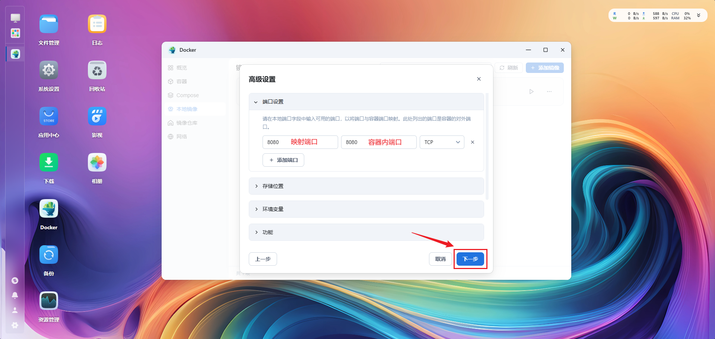This screenshot has width=715, height=339.
Task: Click the 容器内端口 container port field
Action: click(379, 142)
